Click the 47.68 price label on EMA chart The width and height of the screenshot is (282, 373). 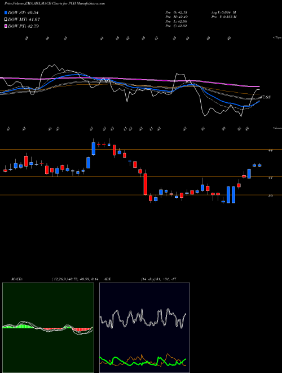click(265, 97)
